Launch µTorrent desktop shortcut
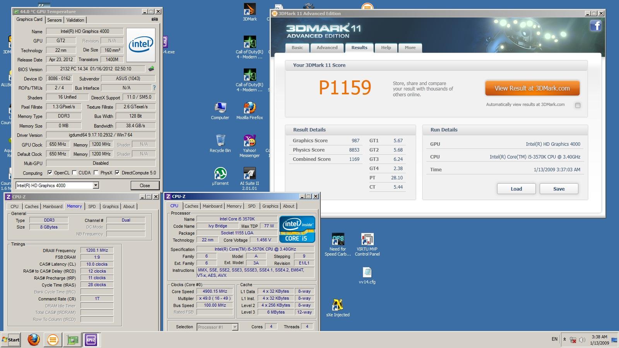 (220, 176)
